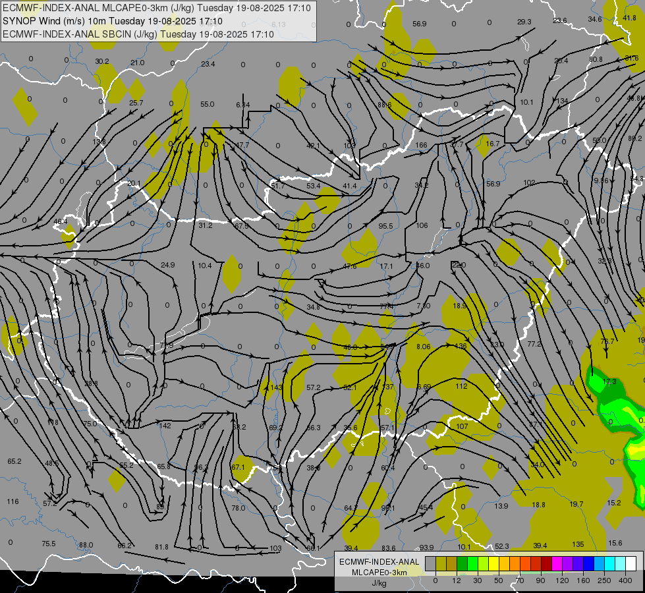Click the map value 76.7

click(x=607, y=341)
